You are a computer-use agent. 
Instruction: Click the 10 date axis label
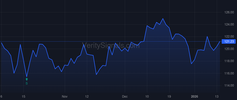click(147, 97)
